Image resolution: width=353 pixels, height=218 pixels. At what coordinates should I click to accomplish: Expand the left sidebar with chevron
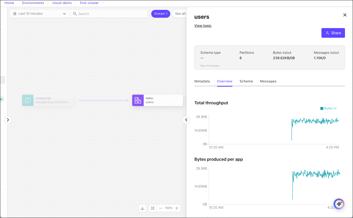(8, 120)
